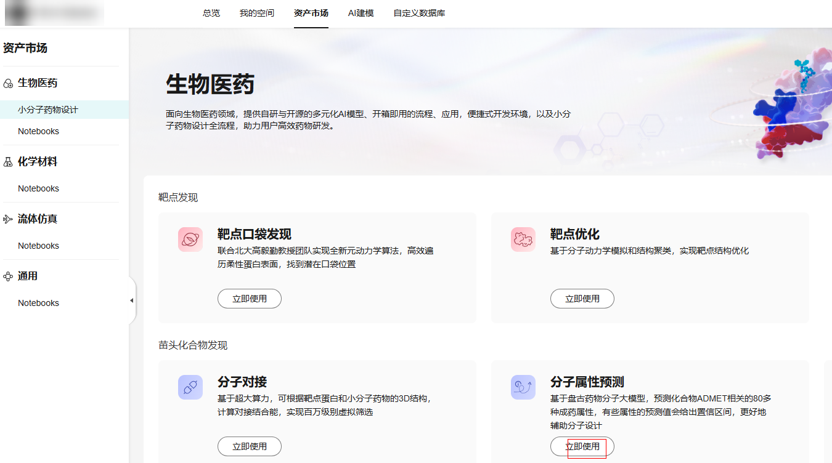832x463 pixels.
Task: Select the 资产市场 tab
Action: pyautogui.click(x=311, y=13)
